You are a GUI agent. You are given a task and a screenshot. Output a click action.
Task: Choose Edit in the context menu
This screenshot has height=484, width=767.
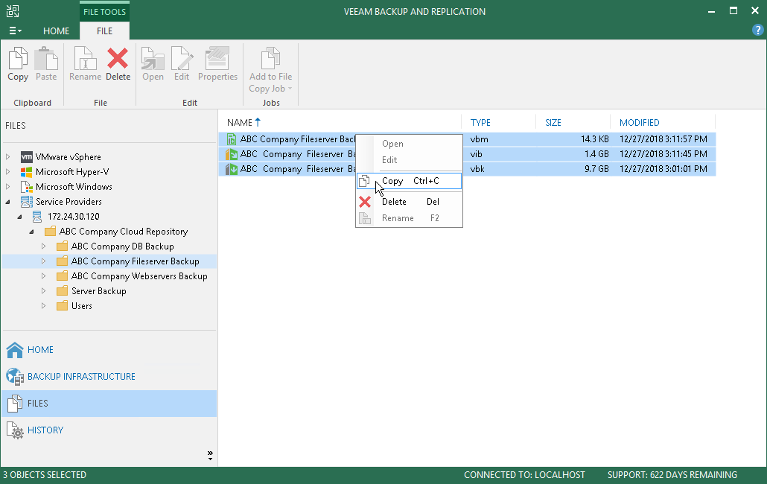(x=409, y=160)
